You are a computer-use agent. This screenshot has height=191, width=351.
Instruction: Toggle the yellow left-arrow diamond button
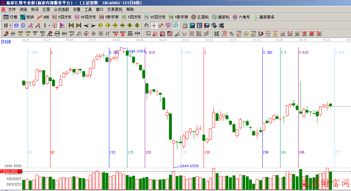(x=100, y=25)
